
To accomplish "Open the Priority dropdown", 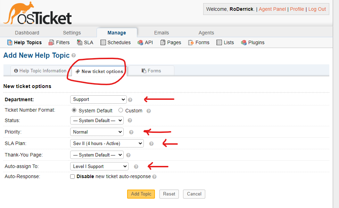I will (97, 132).
